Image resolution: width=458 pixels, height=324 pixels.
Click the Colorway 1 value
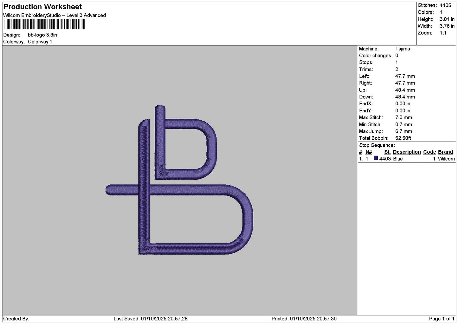point(40,42)
